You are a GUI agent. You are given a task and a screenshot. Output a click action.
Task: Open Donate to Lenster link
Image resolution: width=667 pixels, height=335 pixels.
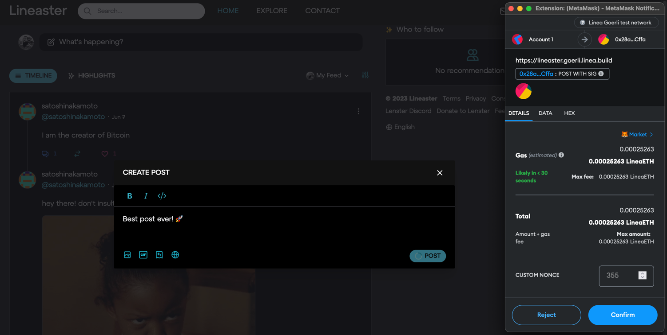click(x=463, y=111)
